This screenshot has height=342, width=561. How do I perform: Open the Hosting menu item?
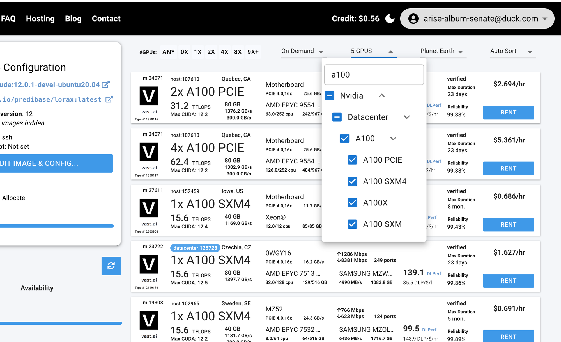click(x=40, y=18)
